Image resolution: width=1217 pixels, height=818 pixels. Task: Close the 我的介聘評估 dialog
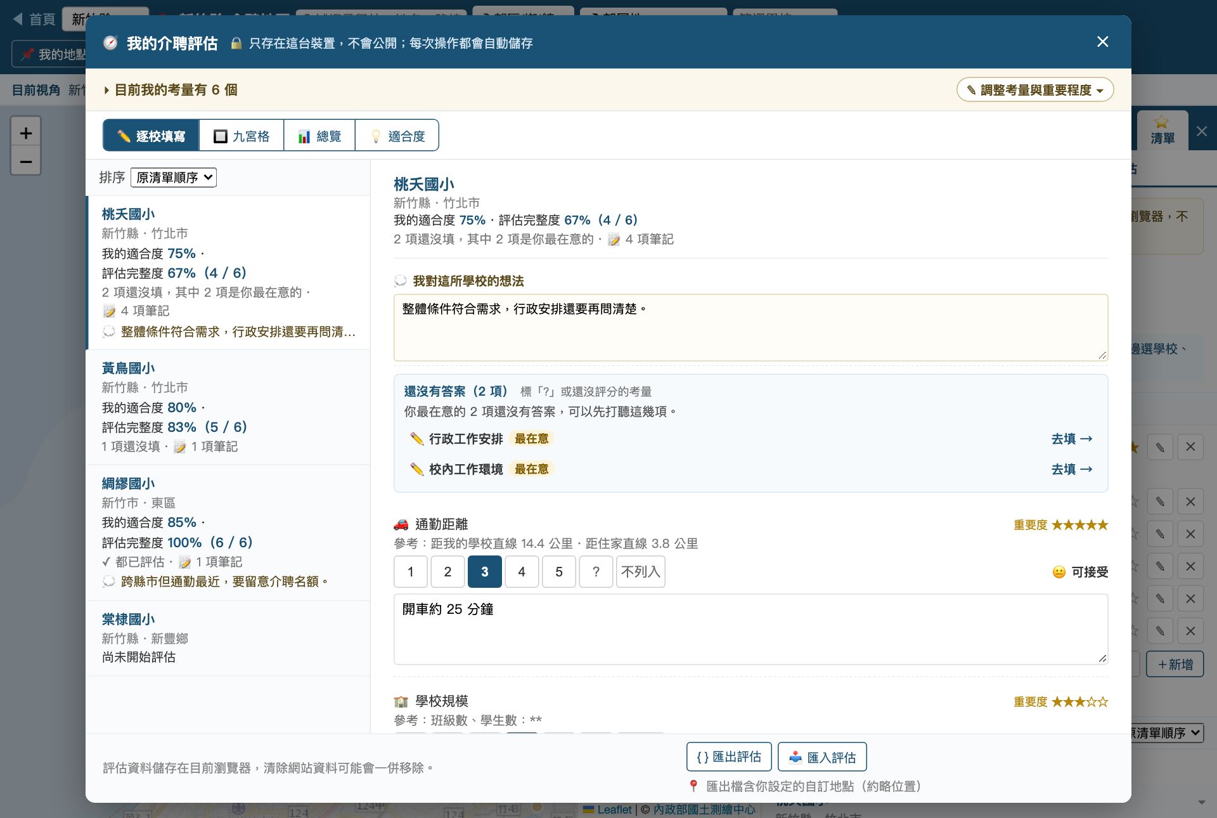click(x=1102, y=42)
